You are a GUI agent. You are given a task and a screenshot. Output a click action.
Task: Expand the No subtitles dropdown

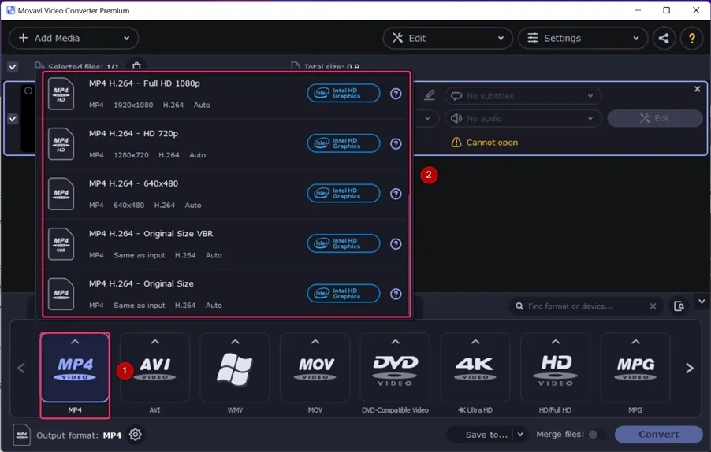tap(523, 96)
